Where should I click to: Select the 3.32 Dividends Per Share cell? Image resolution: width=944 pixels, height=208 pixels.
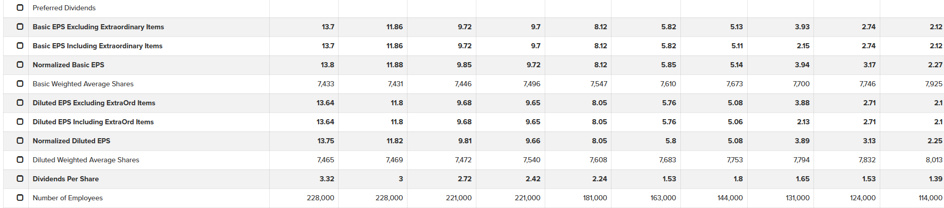click(x=327, y=179)
